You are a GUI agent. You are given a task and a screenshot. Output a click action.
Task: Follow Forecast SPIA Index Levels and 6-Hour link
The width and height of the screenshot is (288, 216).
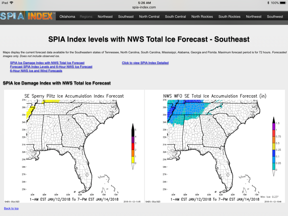click(51, 67)
